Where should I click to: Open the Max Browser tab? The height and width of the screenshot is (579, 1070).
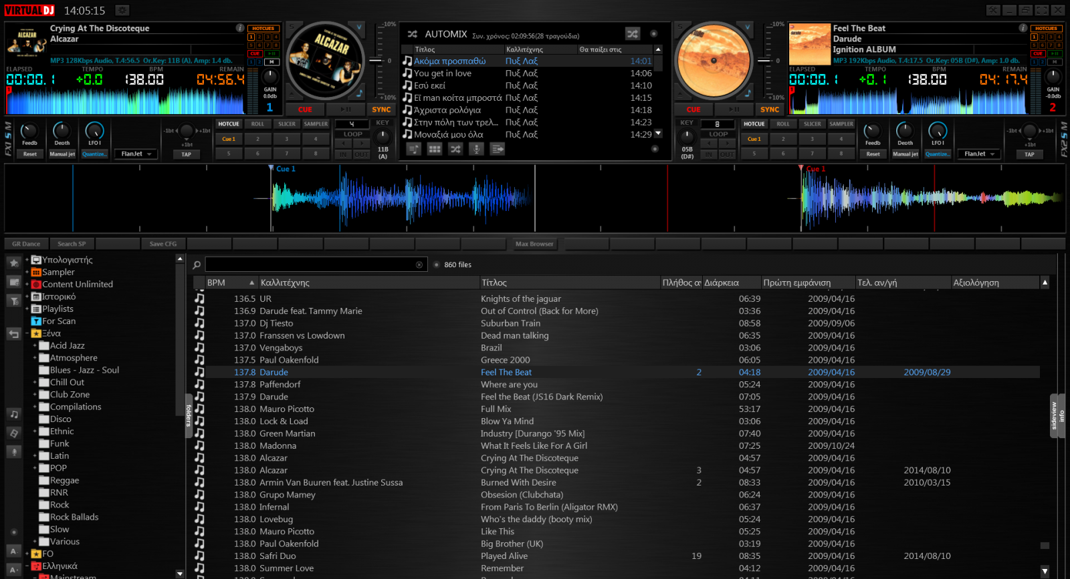[x=534, y=244]
